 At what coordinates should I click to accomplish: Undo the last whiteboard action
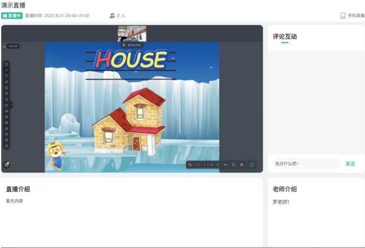(7, 100)
